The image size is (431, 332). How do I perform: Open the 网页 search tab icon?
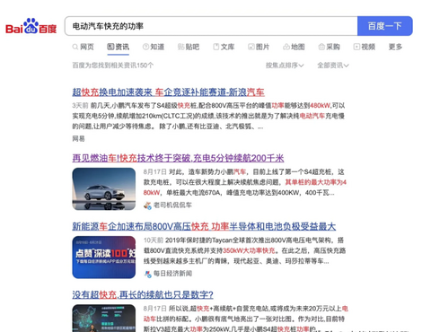(75, 47)
